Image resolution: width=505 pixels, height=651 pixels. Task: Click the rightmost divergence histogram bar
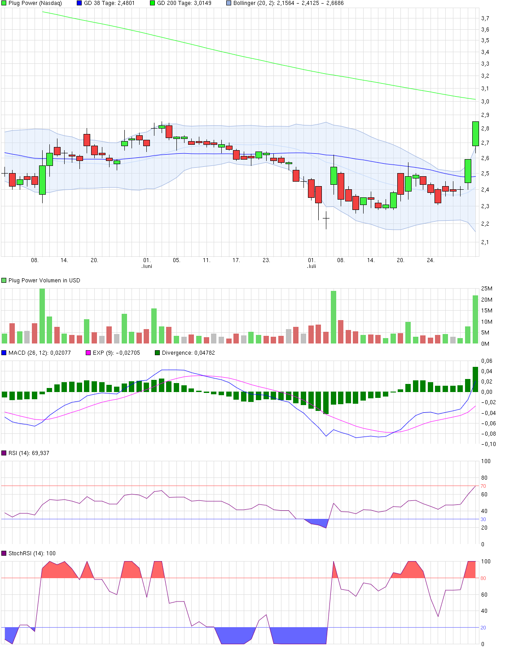click(x=475, y=379)
